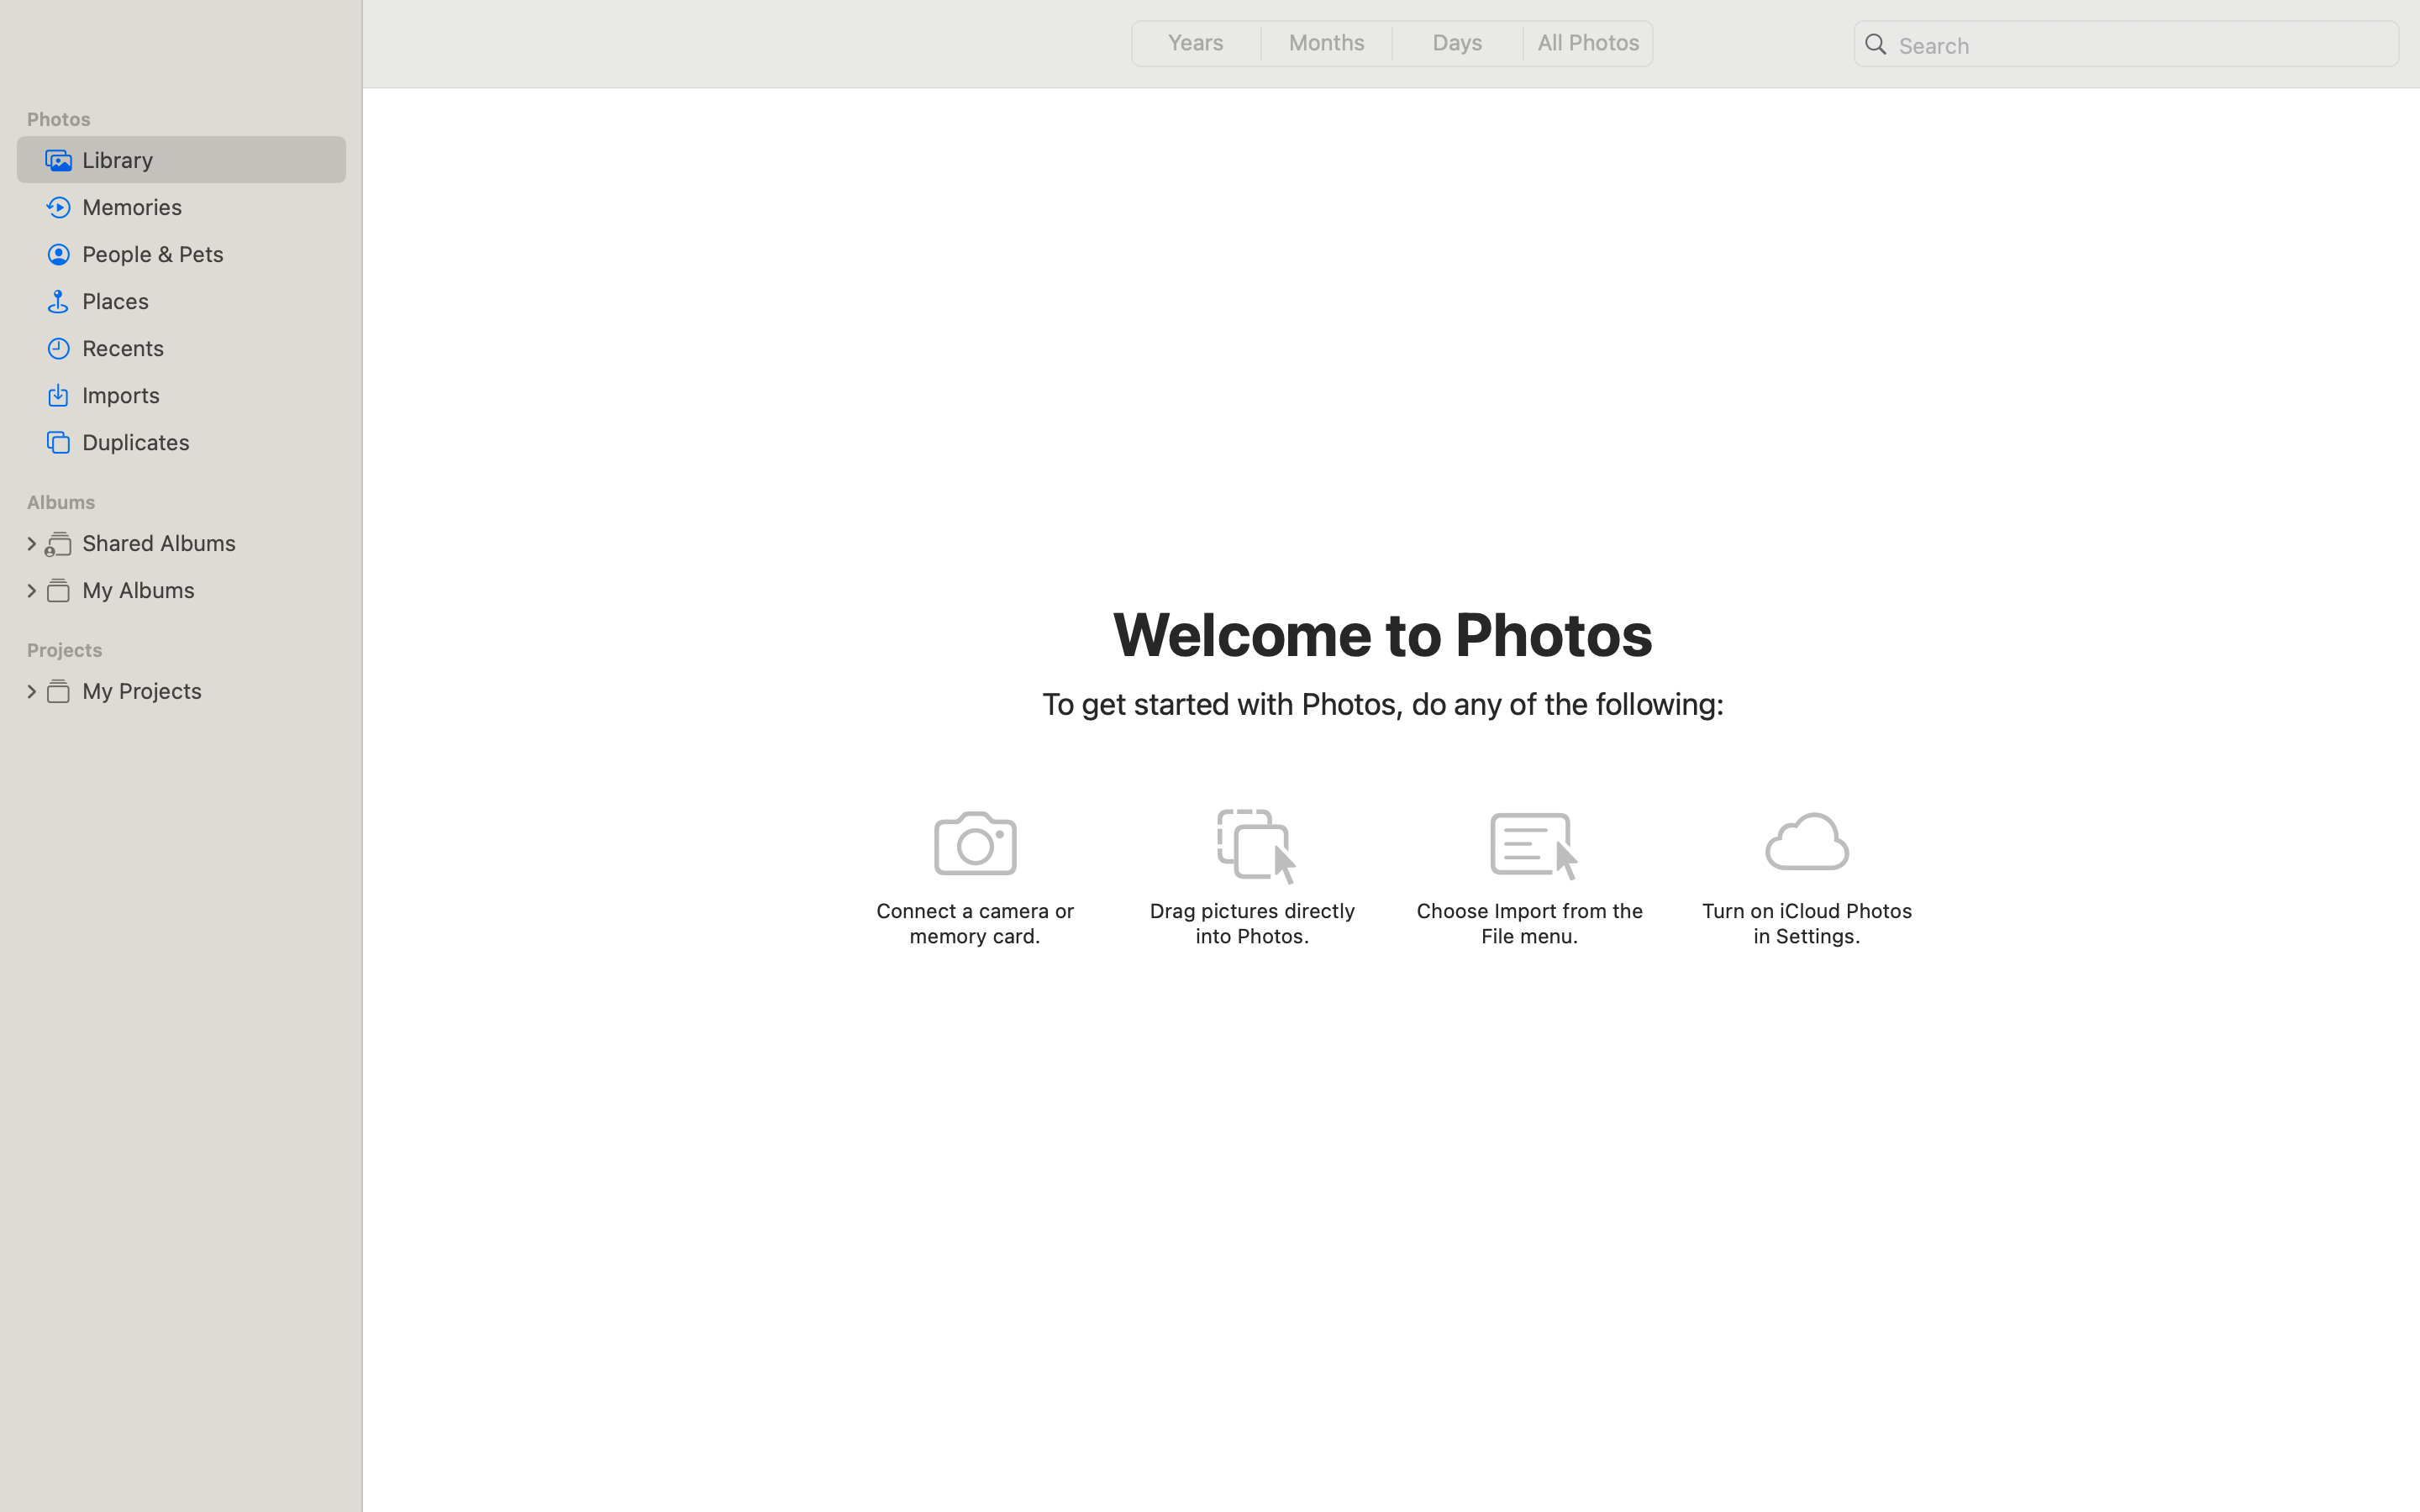2420x1512 pixels.
Task: Expand the My Projects disclosure triangle
Action: [31, 691]
